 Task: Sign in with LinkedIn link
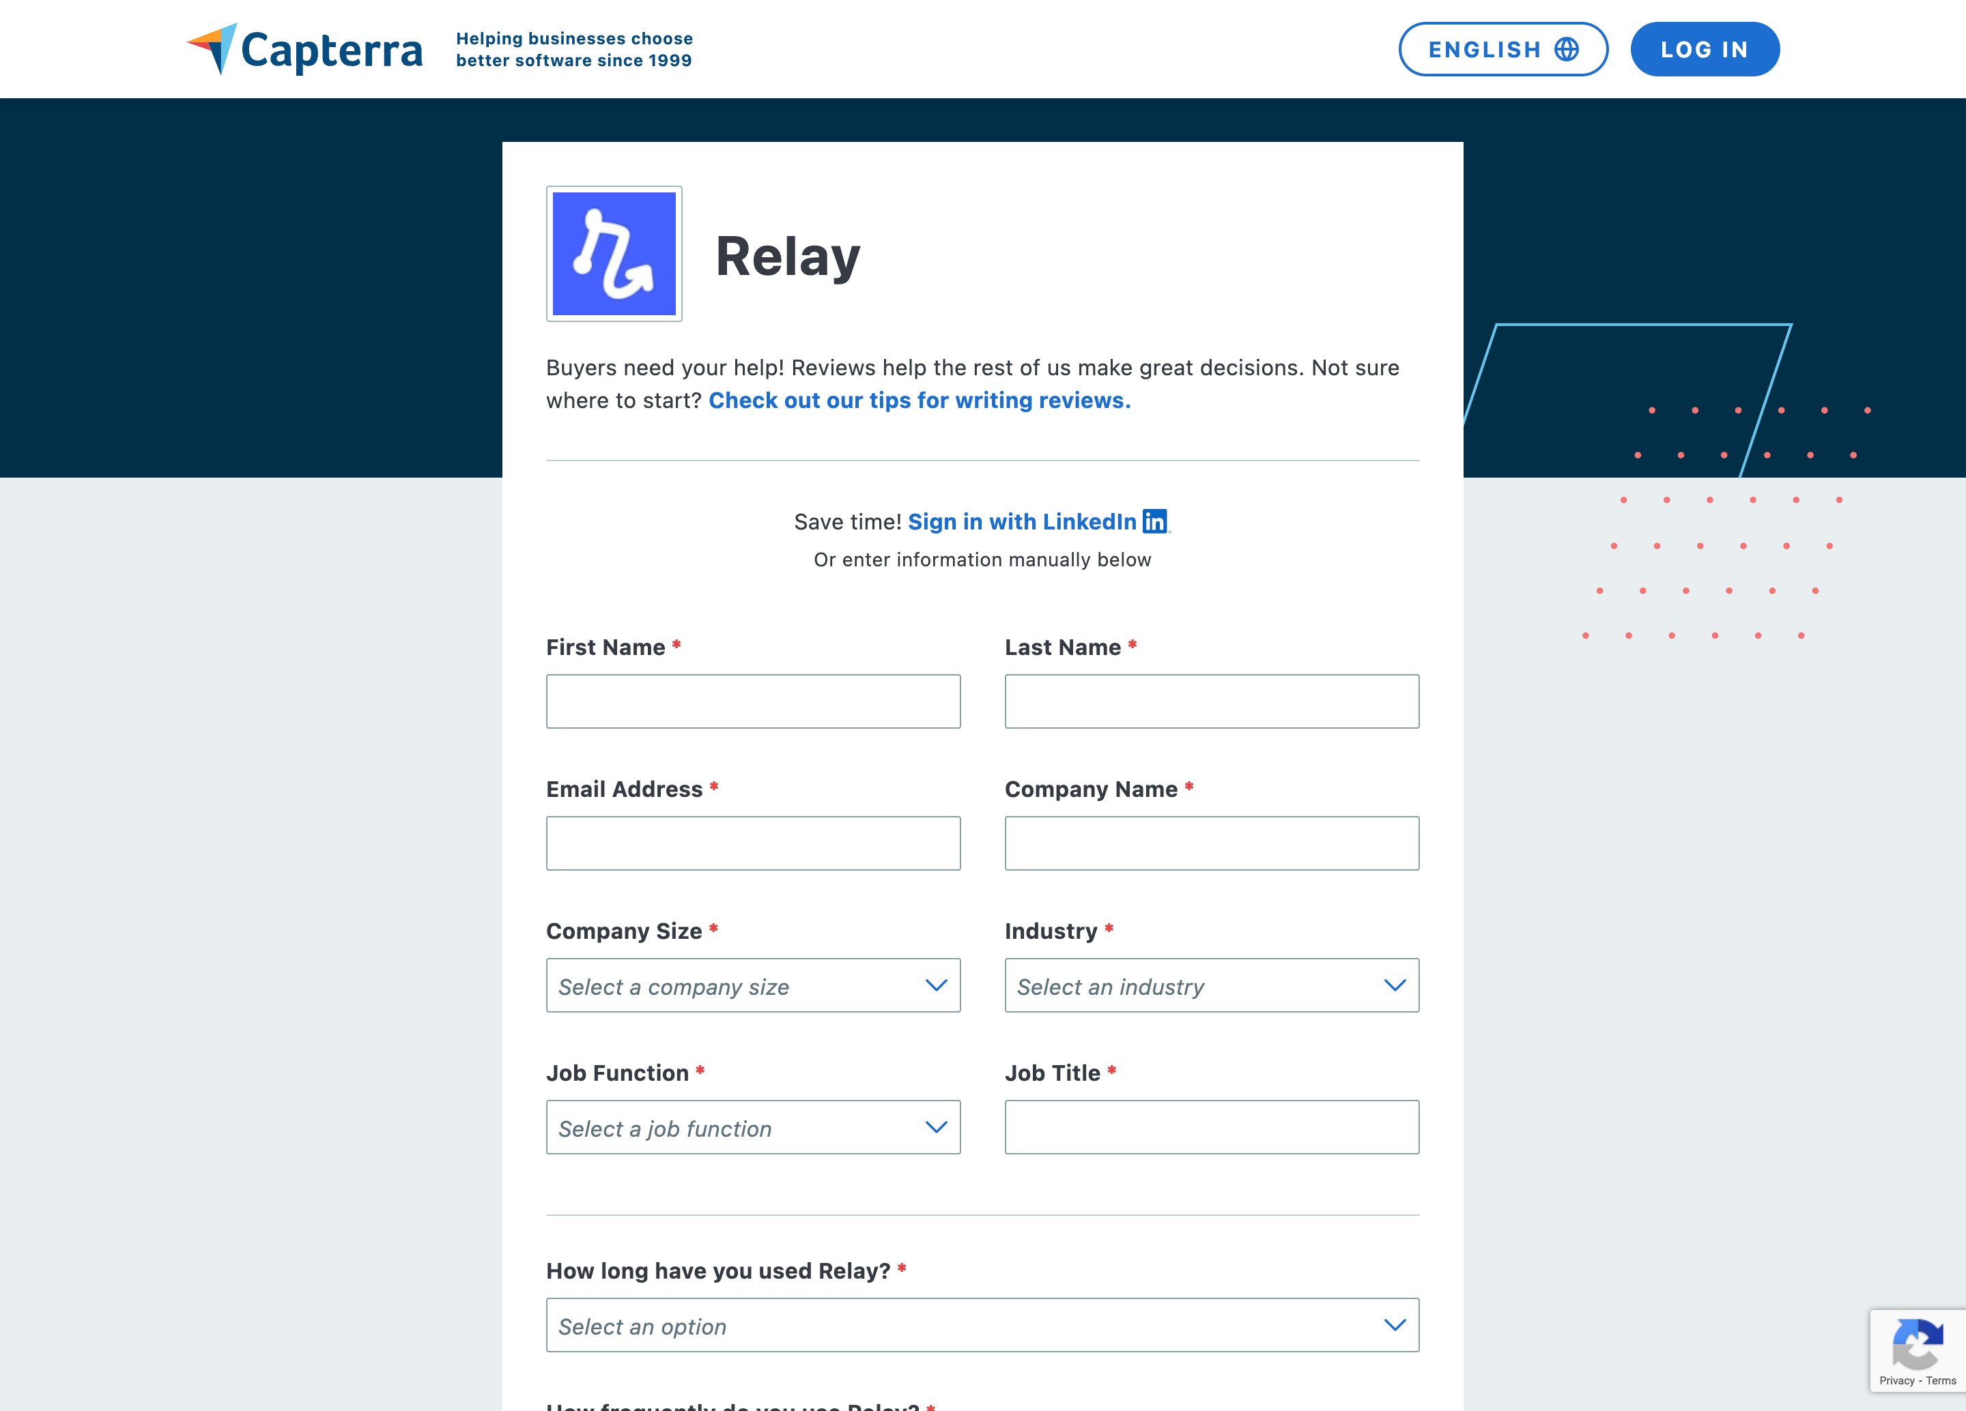coord(1022,521)
